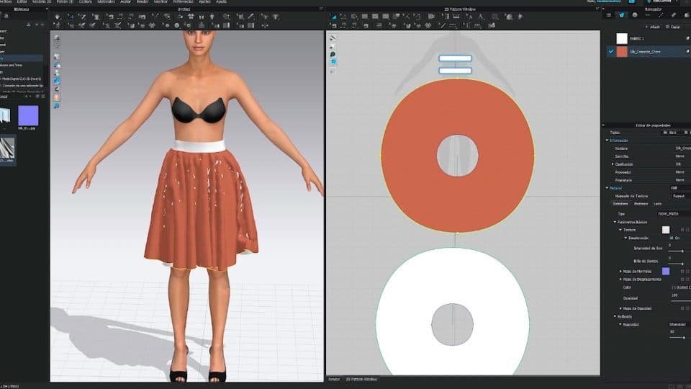Click topmost icon in 2D window side toolbar
The image size is (691, 389).
pos(333,38)
